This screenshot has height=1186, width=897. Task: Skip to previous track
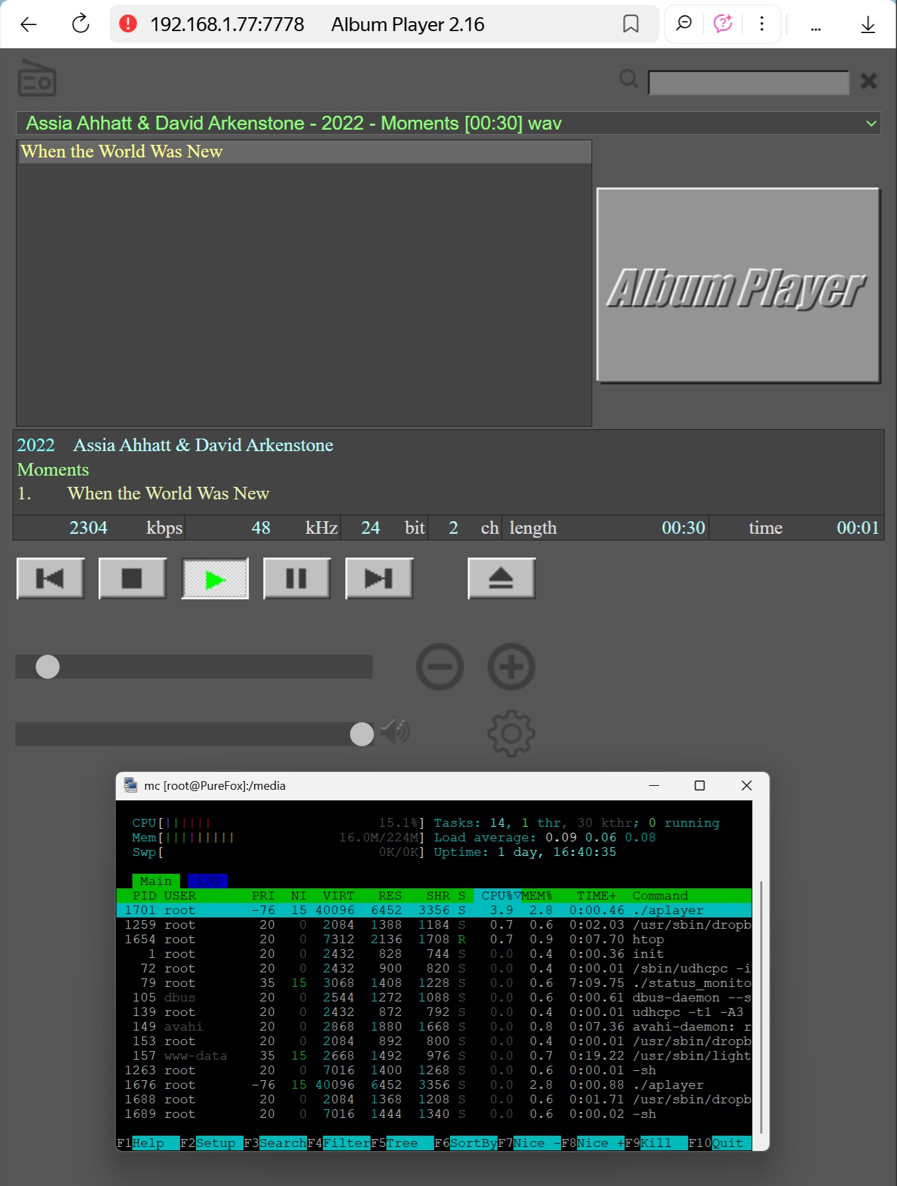50,579
